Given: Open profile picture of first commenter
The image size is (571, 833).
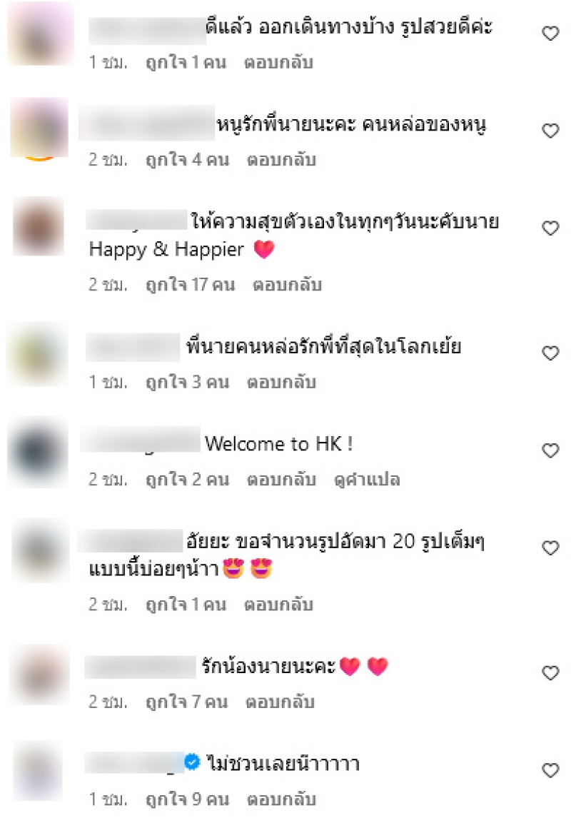Looking at the screenshot, I should 41,33.
